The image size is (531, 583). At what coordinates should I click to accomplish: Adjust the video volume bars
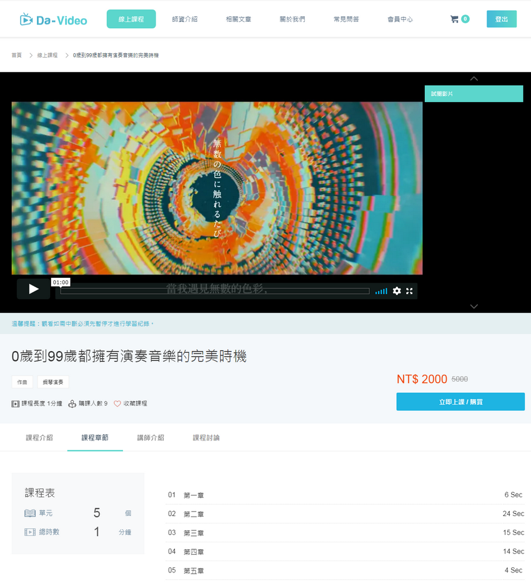(x=381, y=291)
